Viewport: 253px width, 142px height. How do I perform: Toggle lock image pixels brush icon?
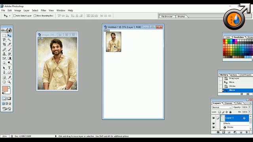tap(223, 112)
